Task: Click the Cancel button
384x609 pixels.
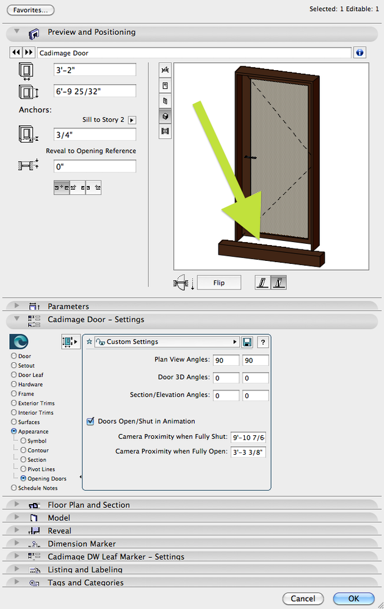Action: pos(303,599)
